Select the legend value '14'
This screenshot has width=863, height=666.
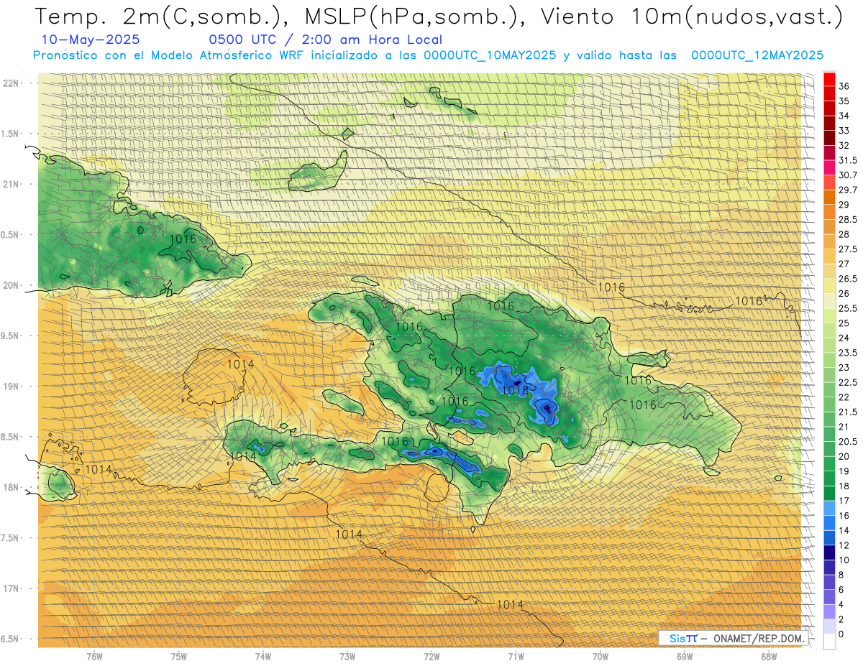point(844,530)
